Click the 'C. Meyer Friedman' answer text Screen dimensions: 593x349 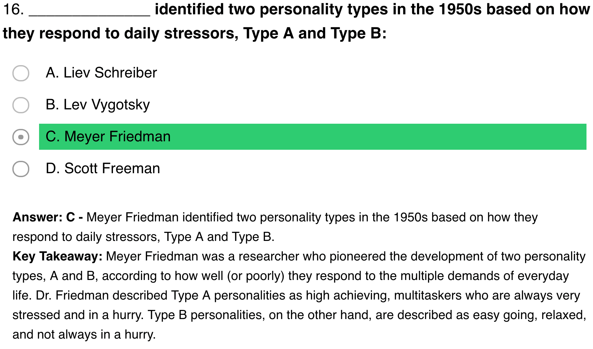point(108,136)
